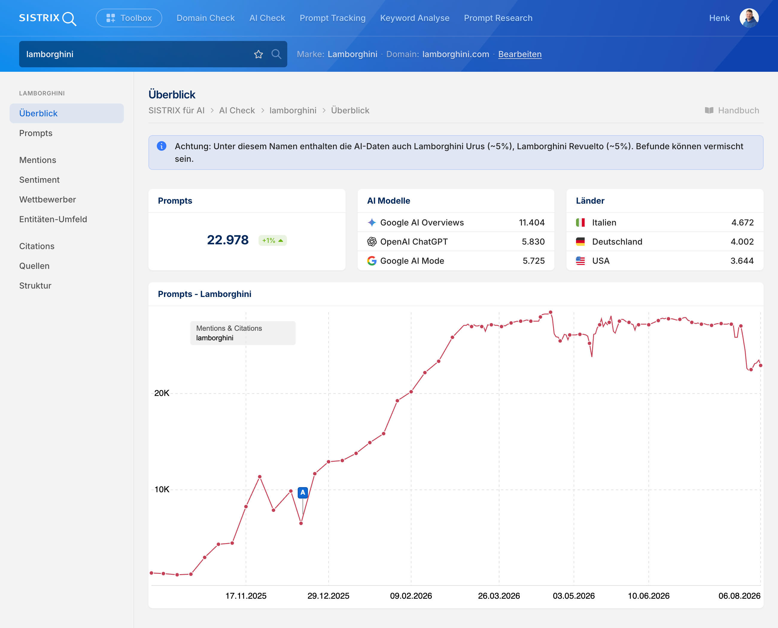
Task: Open Mentions in the sidebar
Action: pos(38,160)
